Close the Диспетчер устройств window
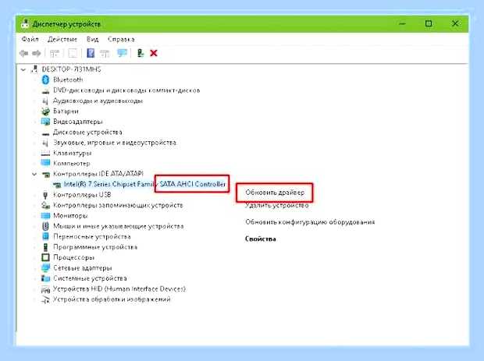 pyautogui.click(x=455, y=23)
